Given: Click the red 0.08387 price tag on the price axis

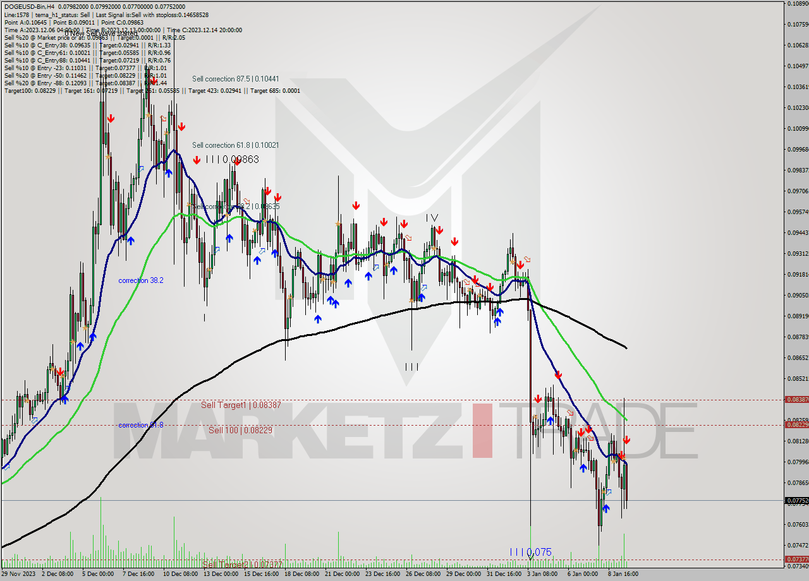Looking at the screenshot, I should [x=796, y=400].
